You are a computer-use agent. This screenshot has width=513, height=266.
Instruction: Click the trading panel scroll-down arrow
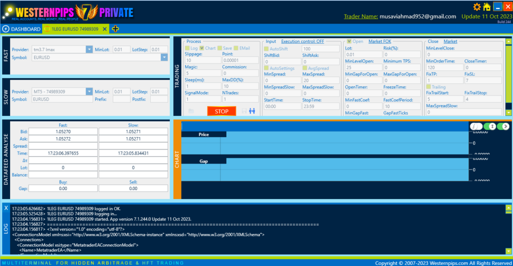508,112
